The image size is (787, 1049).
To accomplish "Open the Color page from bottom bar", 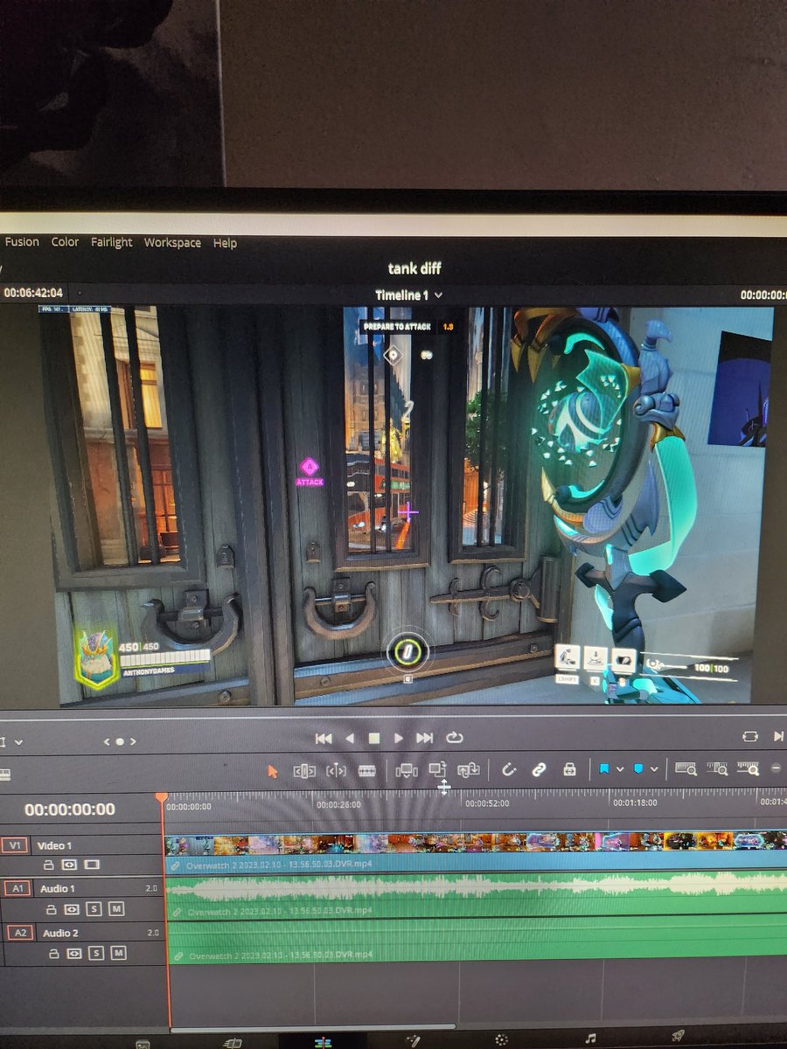I will pyautogui.click(x=501, y=1040).
